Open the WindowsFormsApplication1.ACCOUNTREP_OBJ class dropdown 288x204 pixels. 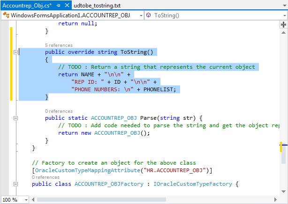point(141,15)
